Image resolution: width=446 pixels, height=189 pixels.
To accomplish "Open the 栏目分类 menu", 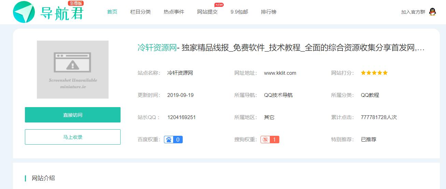I will tap(140, 12).
